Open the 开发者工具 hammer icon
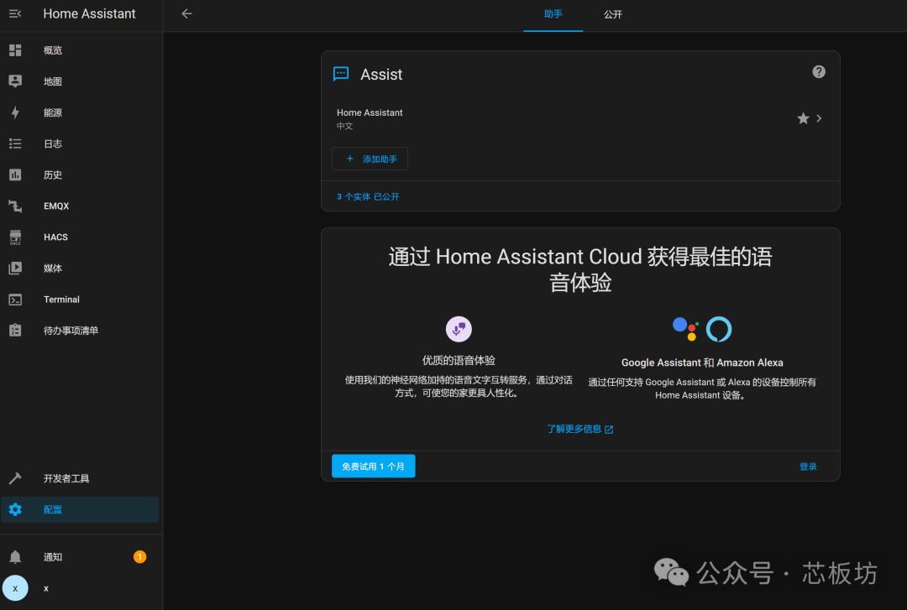The height and width of the screenshot is (610, 907). tap(15, 478)
